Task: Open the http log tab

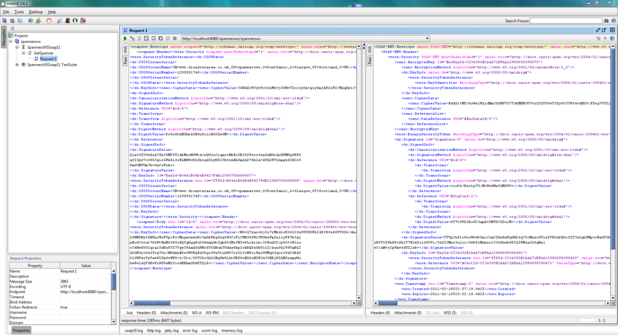Action: (154, 330)
